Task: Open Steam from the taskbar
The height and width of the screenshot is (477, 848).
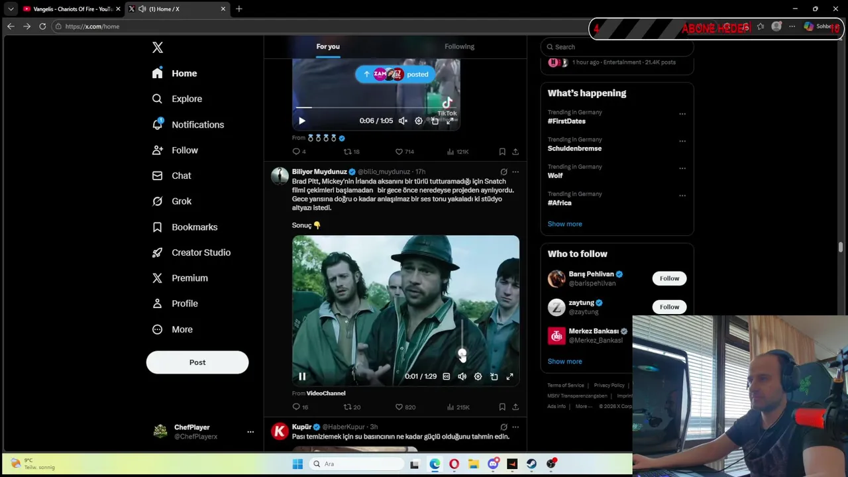Action: pos(531,464)
